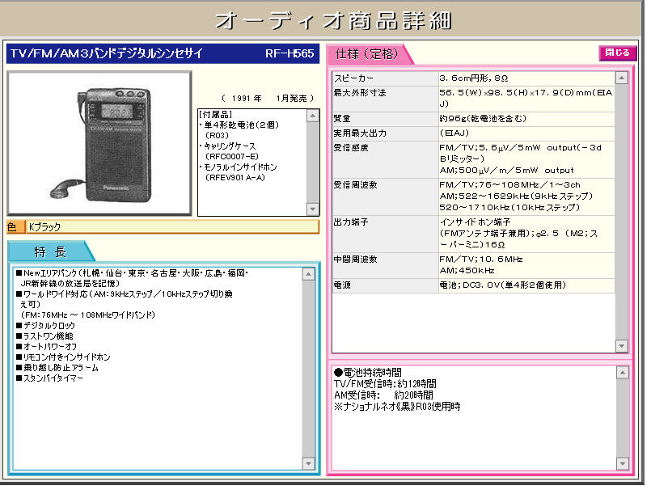Image resolution: width=651 pixels, height=490 pixels.
Task: Click the 電源 spec row label
Action: [x=342, y=285]
